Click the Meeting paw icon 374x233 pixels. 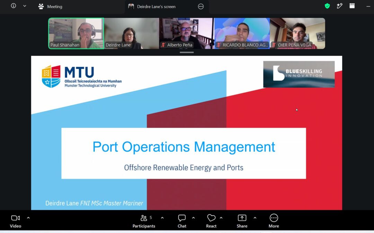(x=41, y=7)
